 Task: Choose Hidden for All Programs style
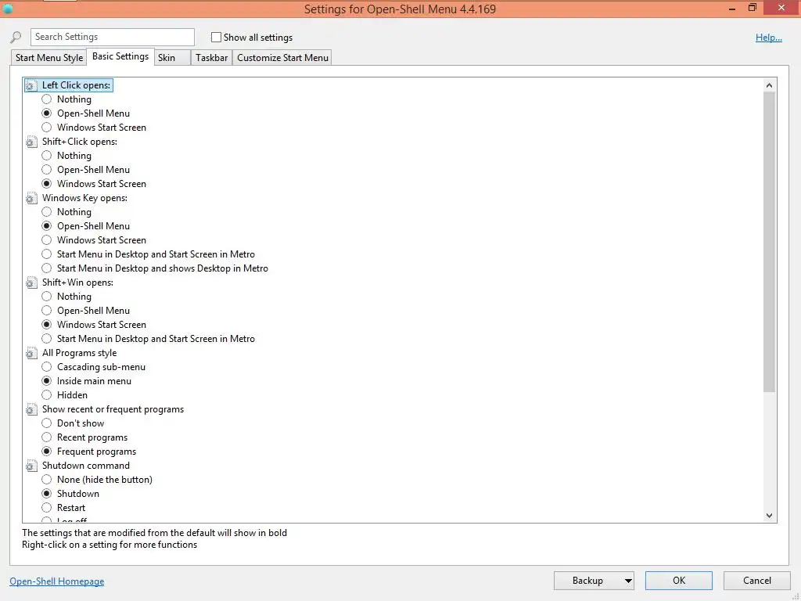click(x=46, y=395)
